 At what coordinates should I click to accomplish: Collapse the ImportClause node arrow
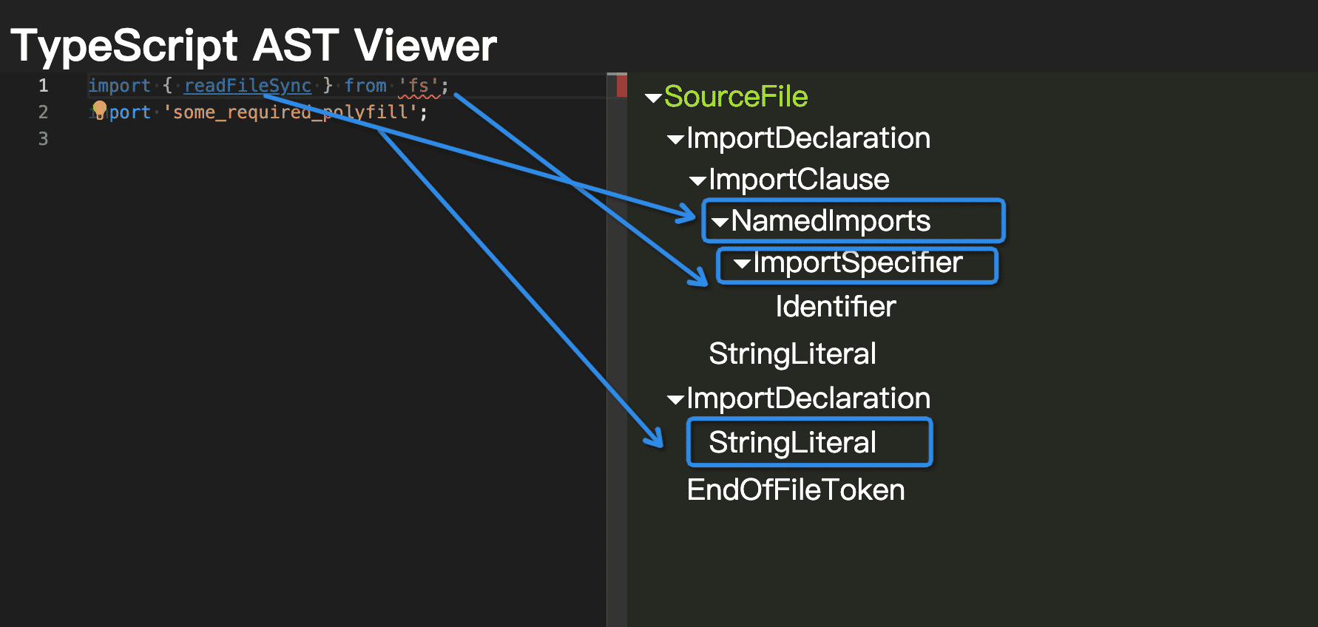[x=697, y=180]
